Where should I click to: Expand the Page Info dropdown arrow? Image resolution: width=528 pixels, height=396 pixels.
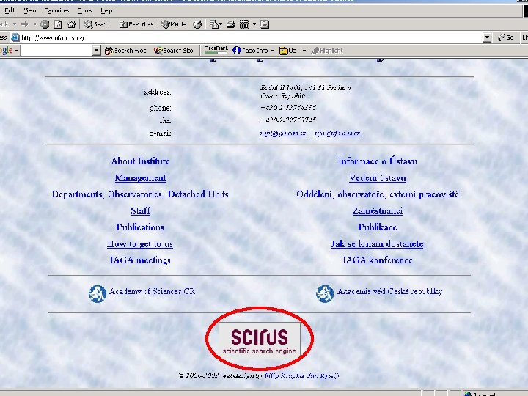pos(272,51)
